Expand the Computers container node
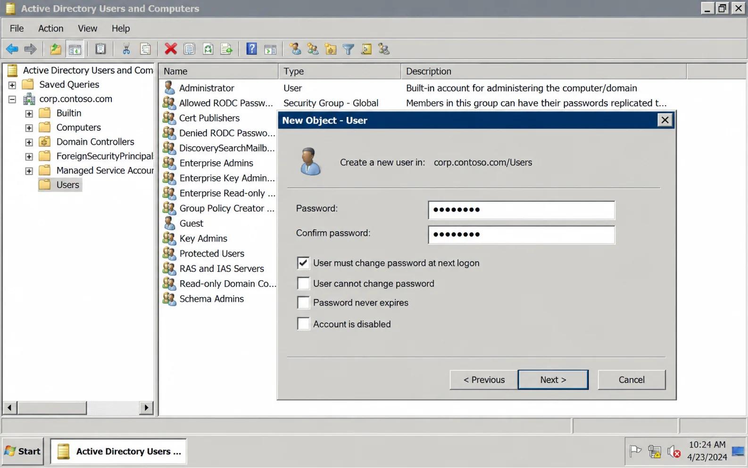Image resolution: width=748 pixels, height=468 pixels. click(29, 128)
